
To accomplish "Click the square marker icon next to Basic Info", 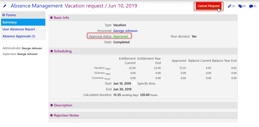I will coord(51,18).
